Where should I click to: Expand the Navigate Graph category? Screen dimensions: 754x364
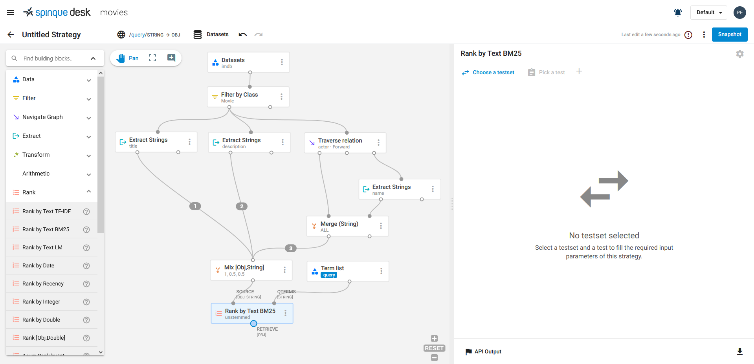click(x=89, y=118)
